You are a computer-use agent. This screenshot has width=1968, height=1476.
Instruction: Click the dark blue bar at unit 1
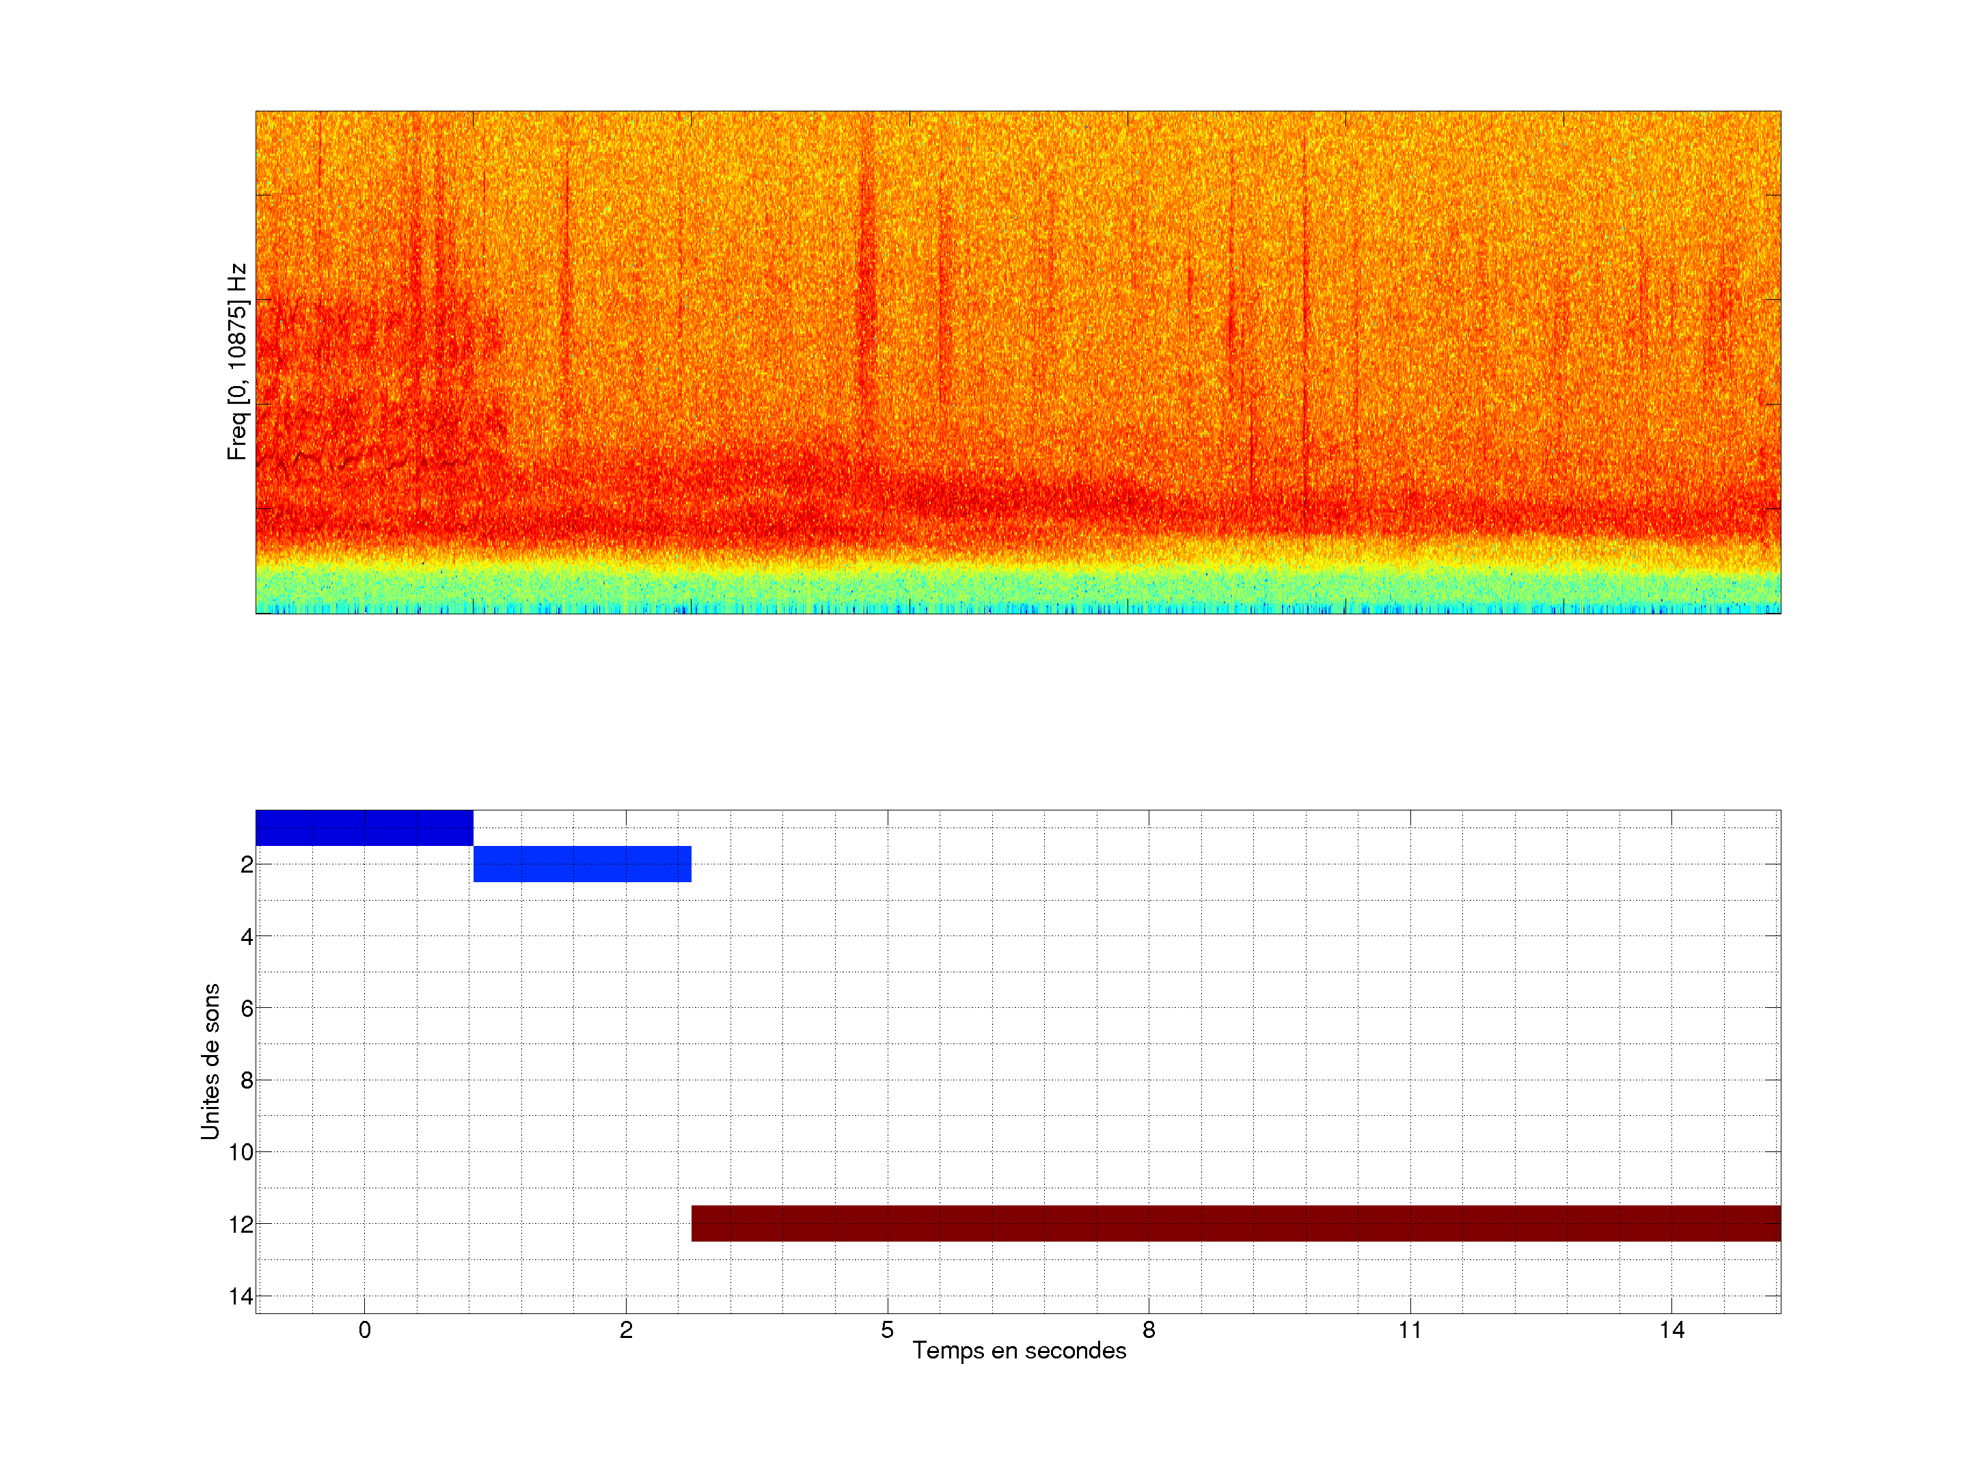pyautogui.click(x=364, y=828)
